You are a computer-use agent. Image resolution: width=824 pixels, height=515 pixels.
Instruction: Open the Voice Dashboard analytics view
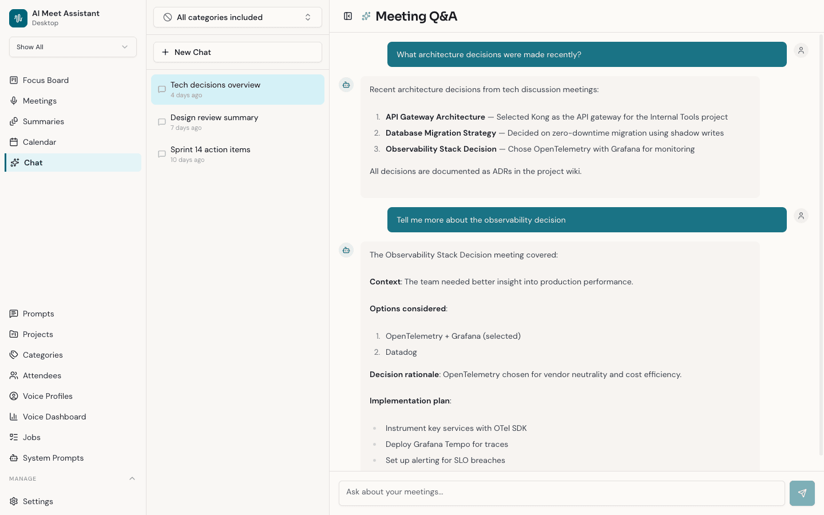tap(54, 417)
